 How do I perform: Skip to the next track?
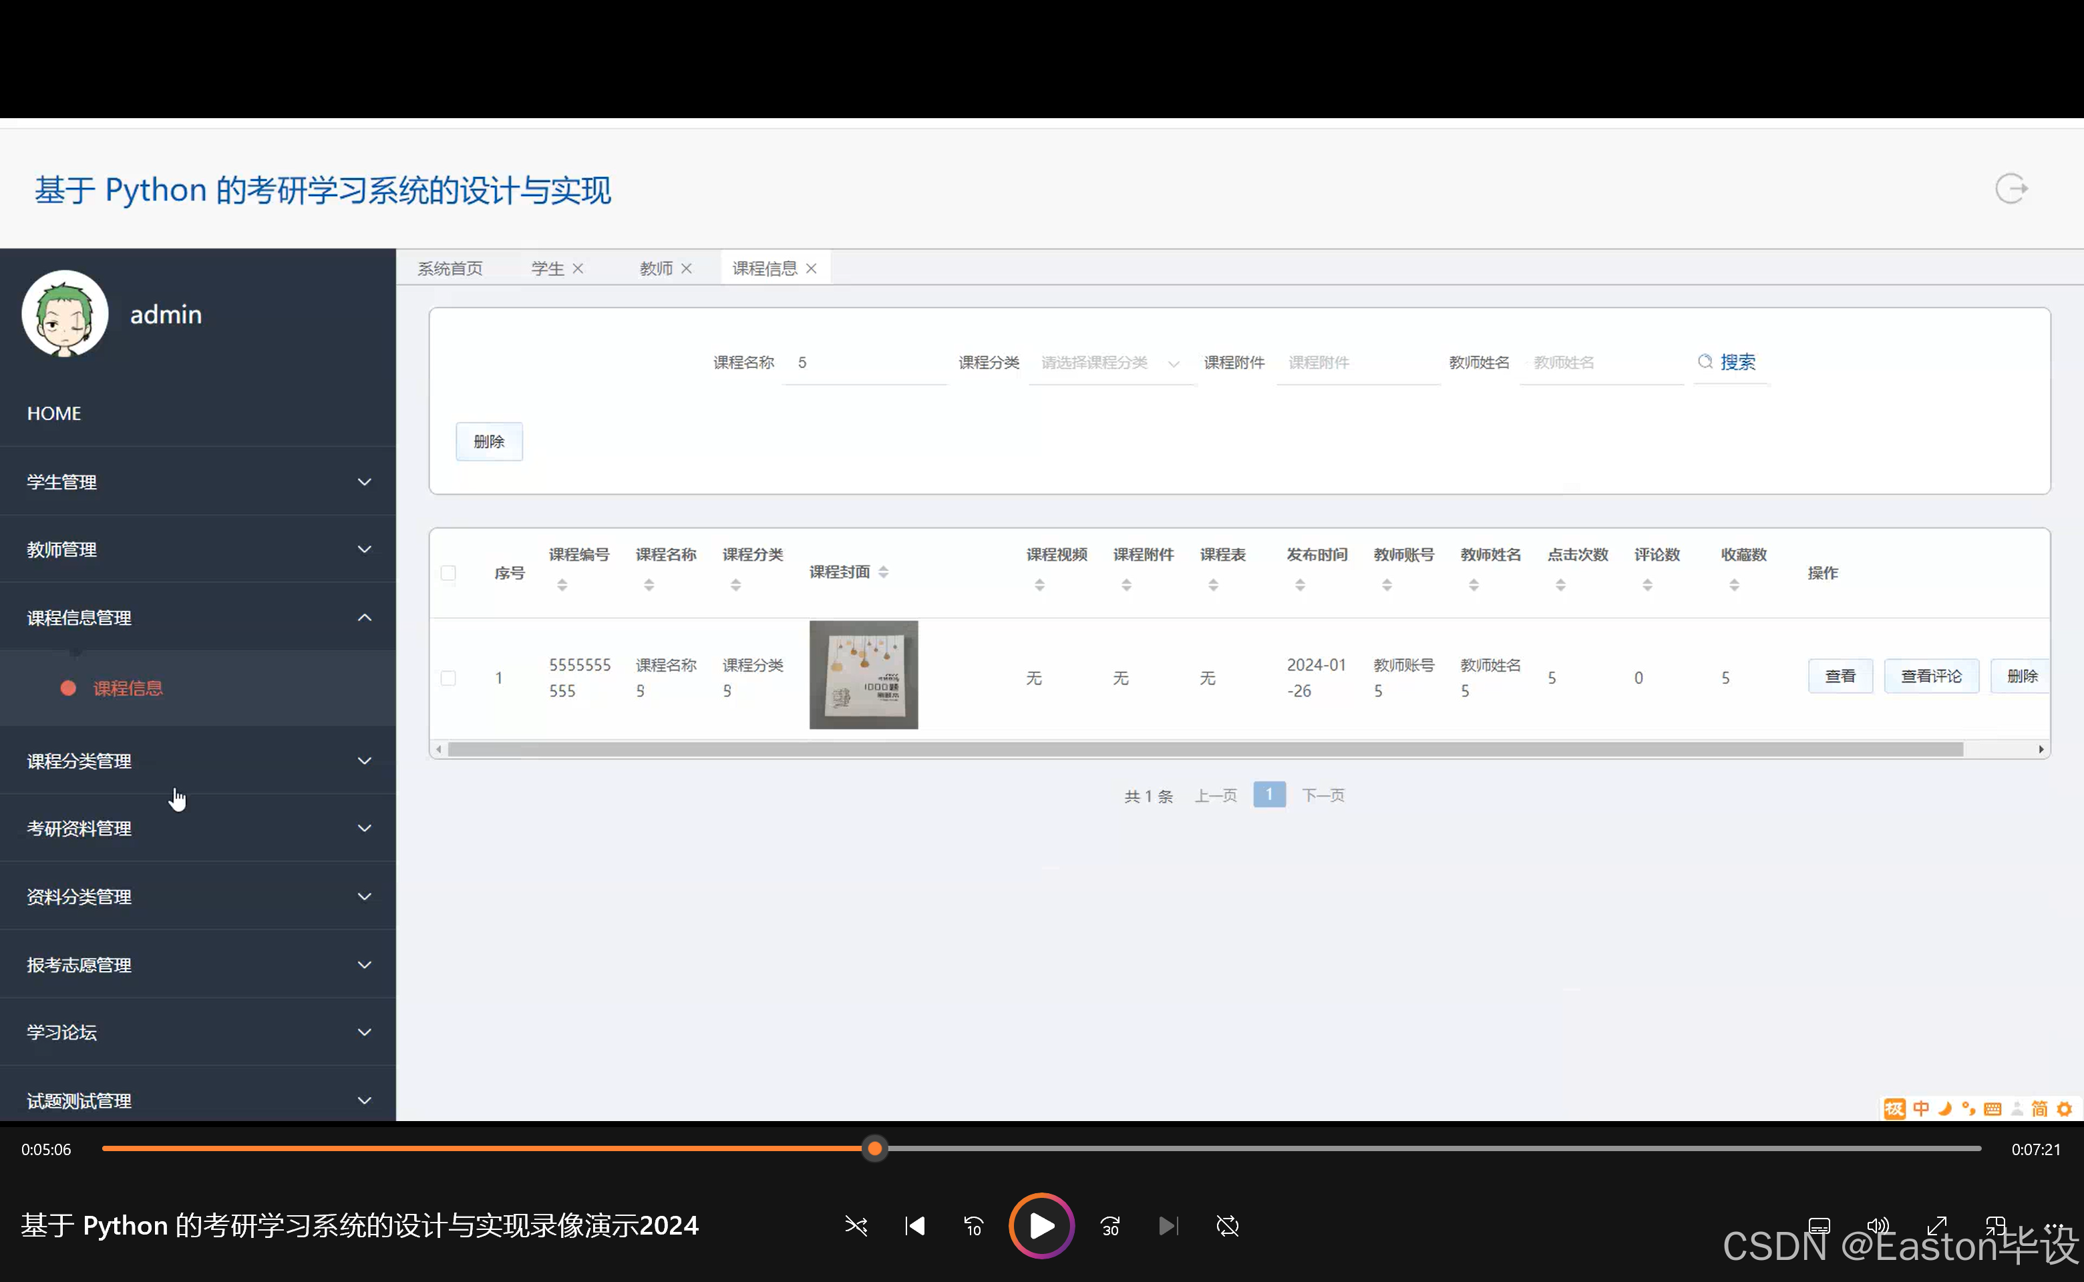click(1169, 1226)
